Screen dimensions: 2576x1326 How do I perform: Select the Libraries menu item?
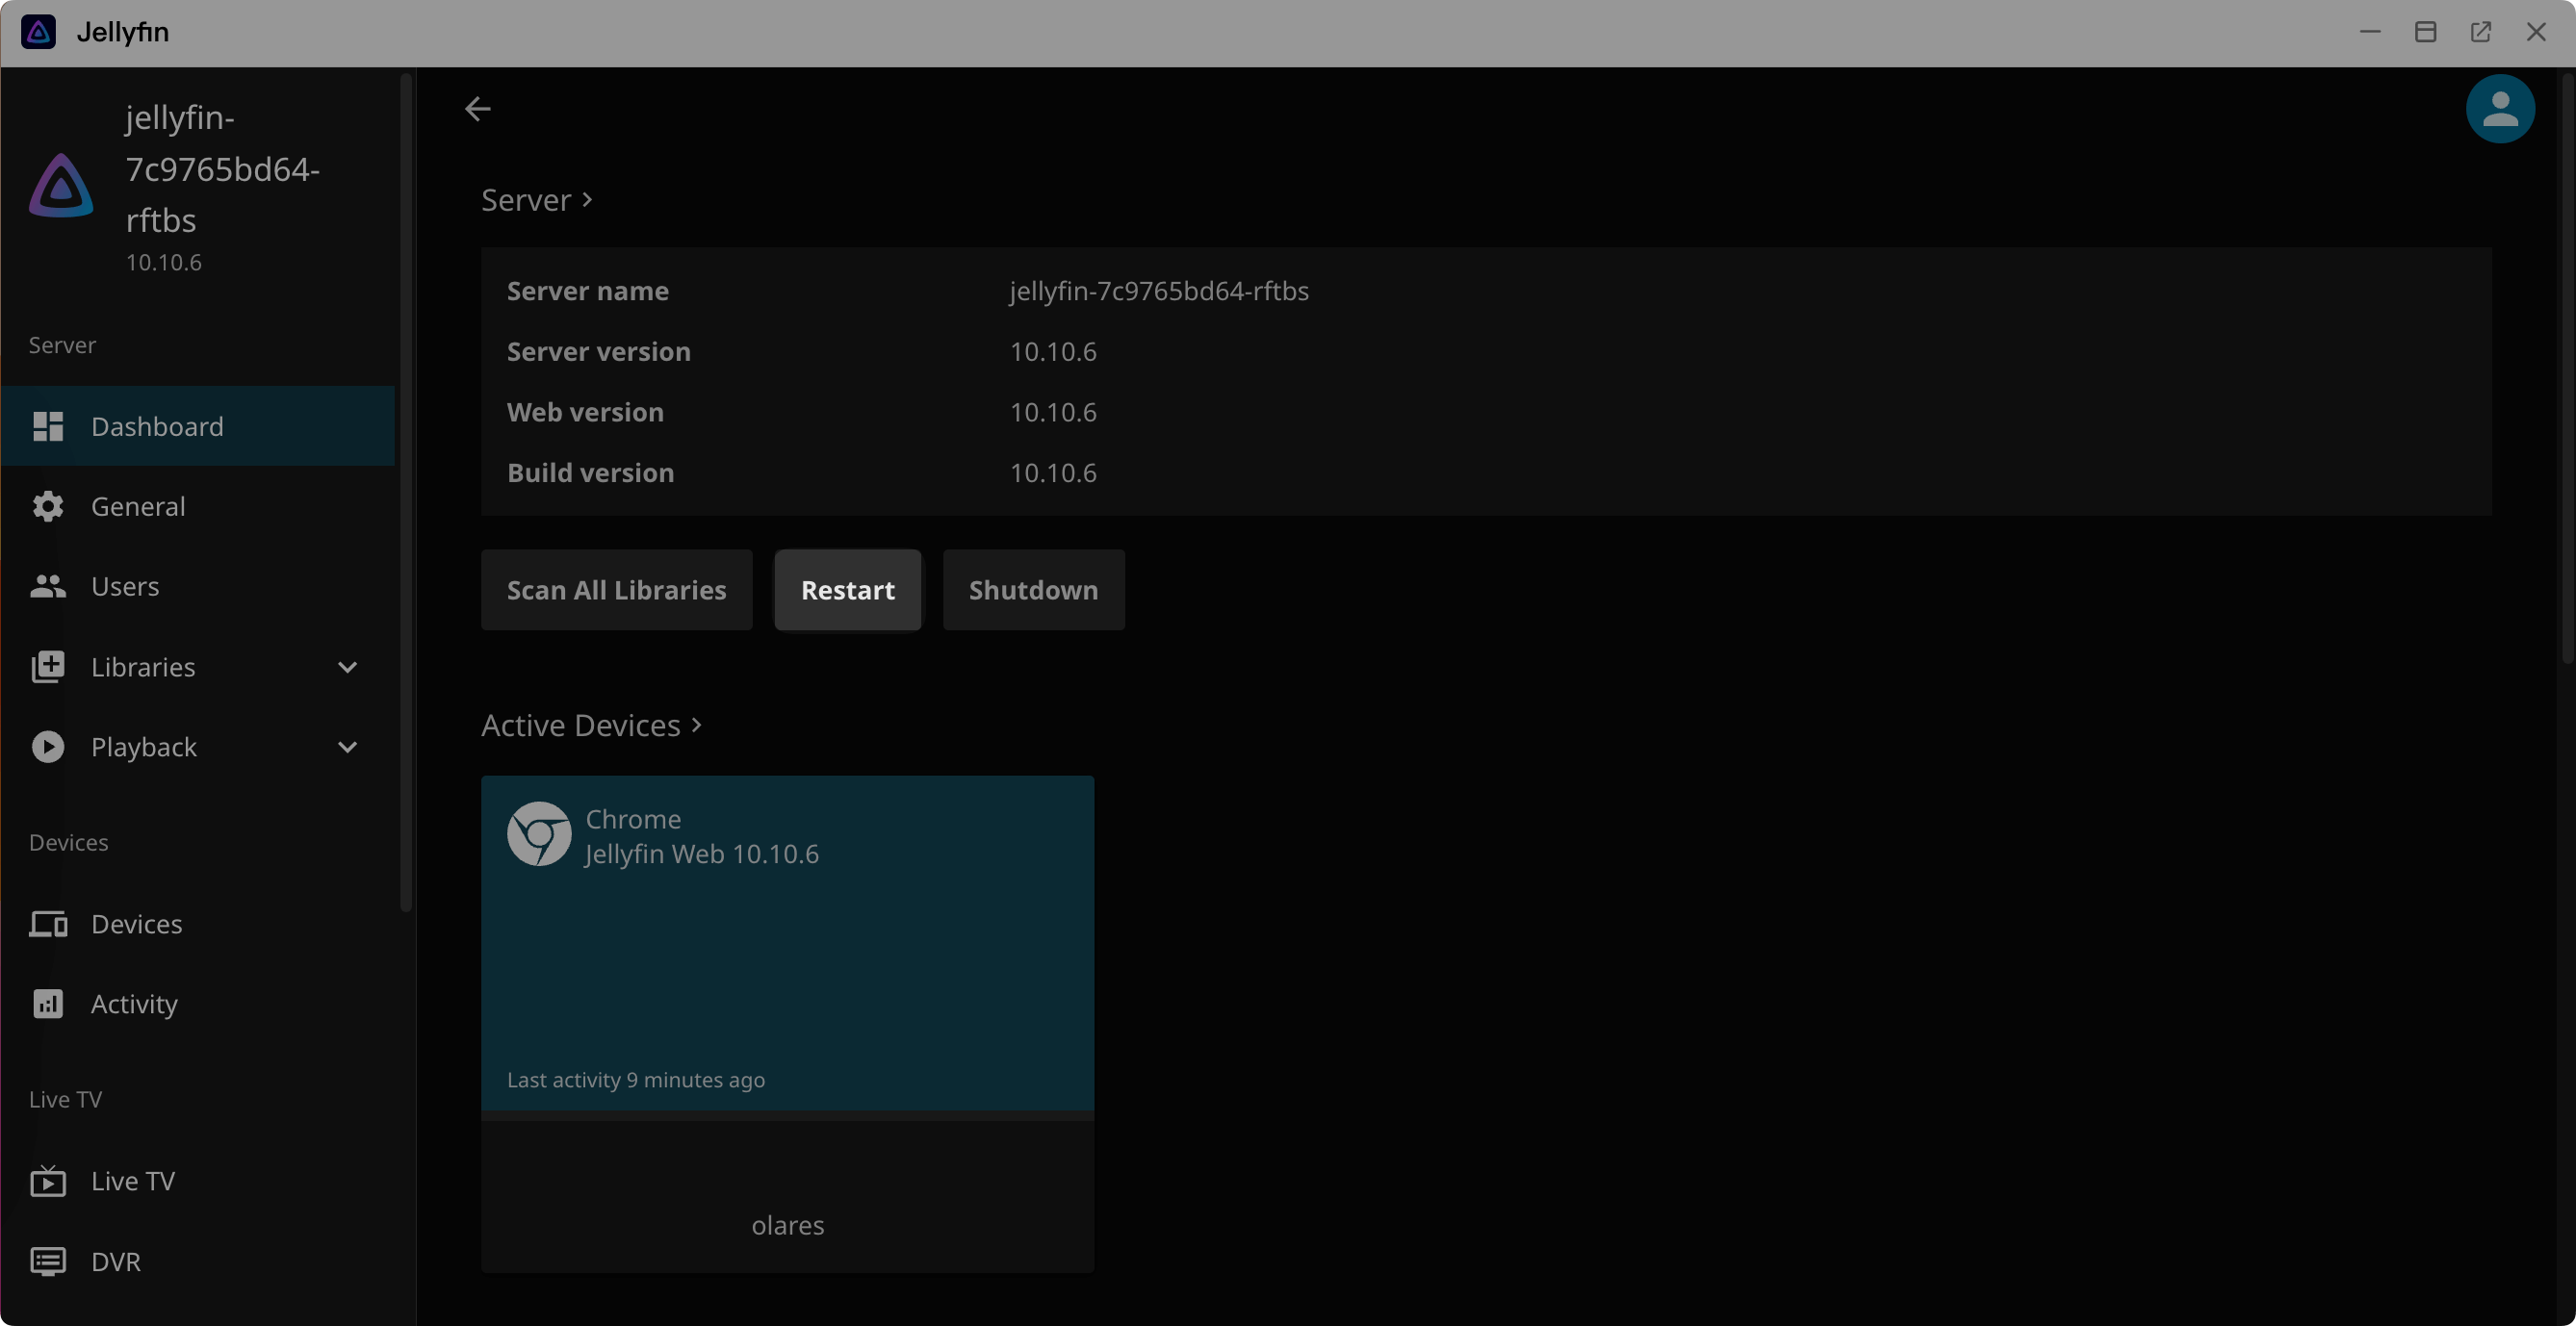143,668
